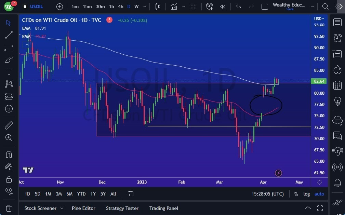Open the Indicators panel
Viewport: 345px width, 215px height.
pos(174,6)
